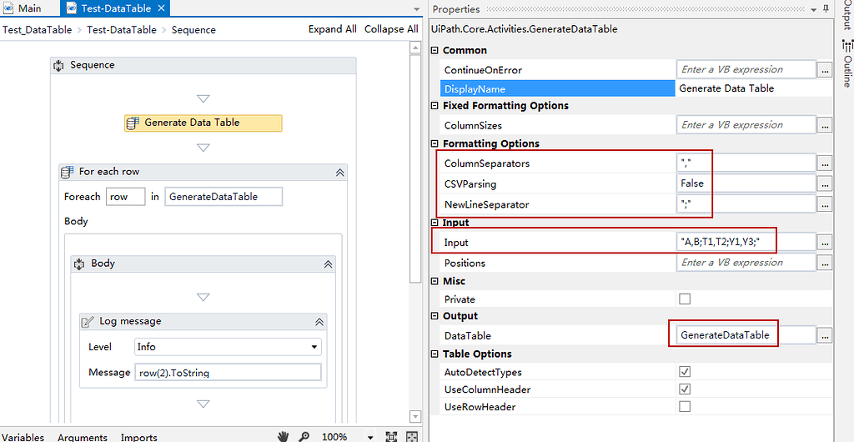
Task: Open expression editor for Positions
Action: 825,263
